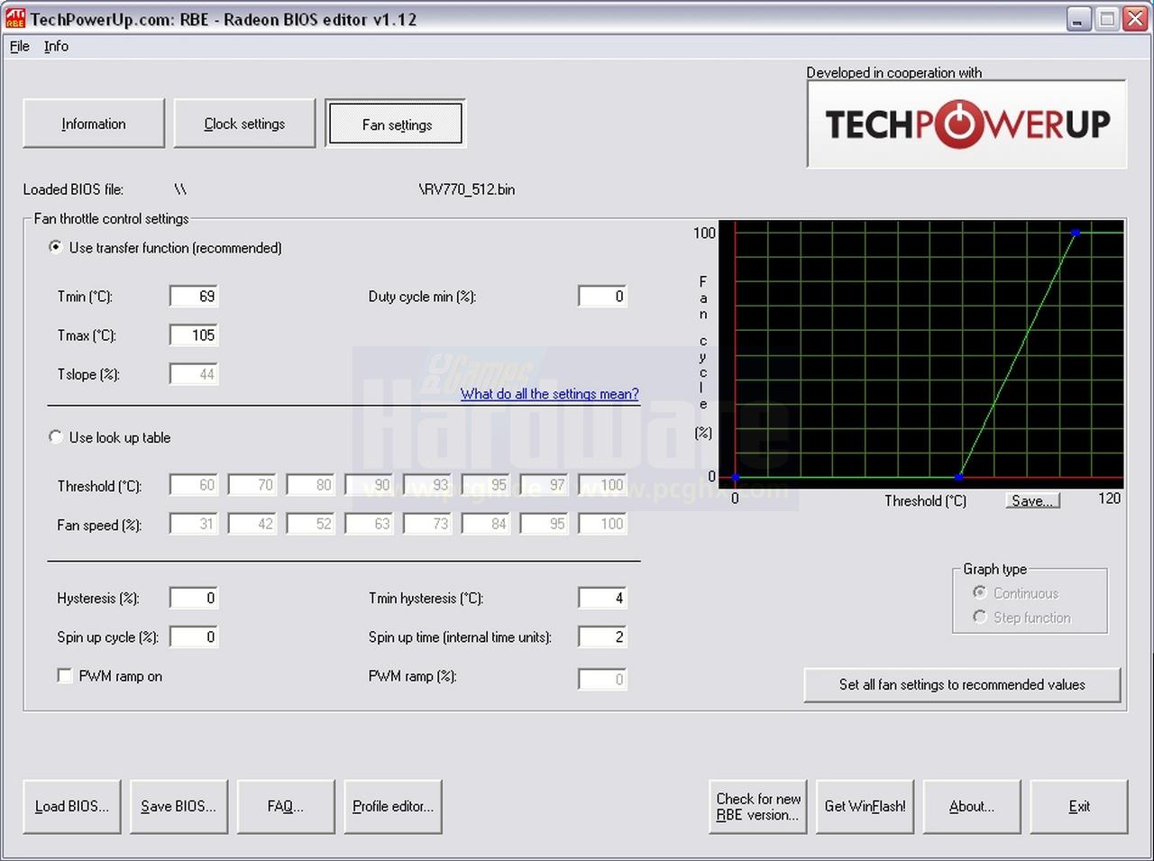Click the last Fan speed field showing 100

click(602, 524)
